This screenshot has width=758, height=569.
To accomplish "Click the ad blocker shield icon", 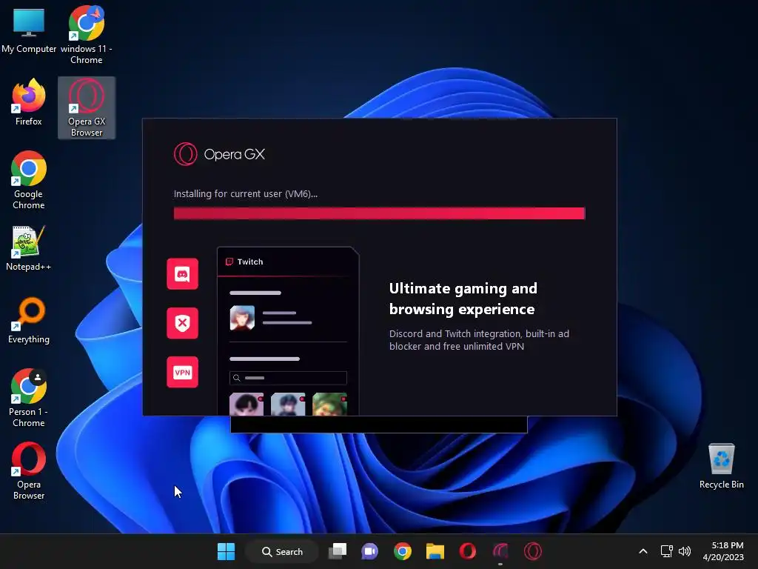I will [x=182, y=323].
